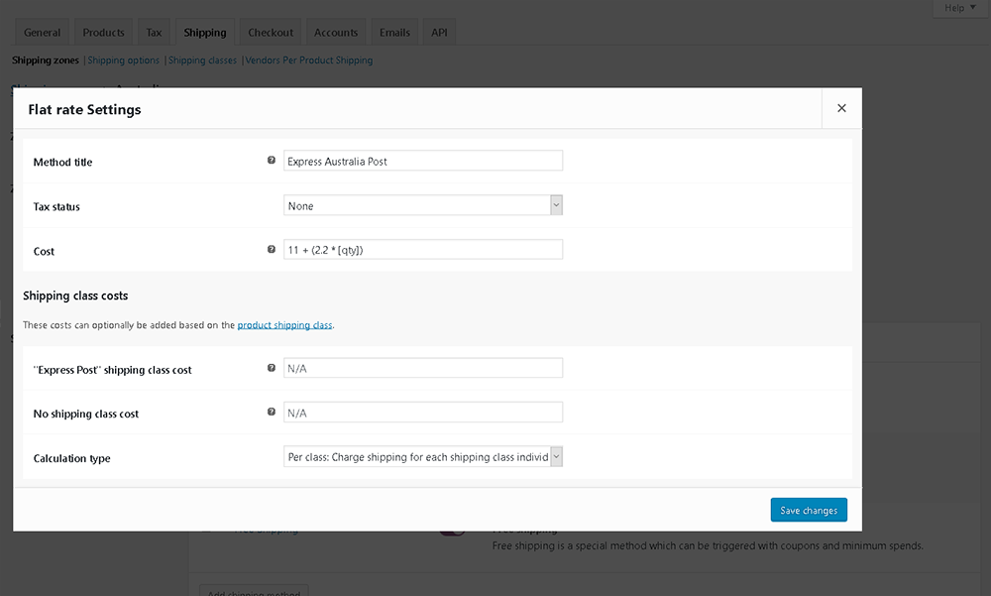The width and height of the screenshot is (991, 596).
Task: Click help icon next to Cost field
Action: pyautogui.click(x=272, y=249)
